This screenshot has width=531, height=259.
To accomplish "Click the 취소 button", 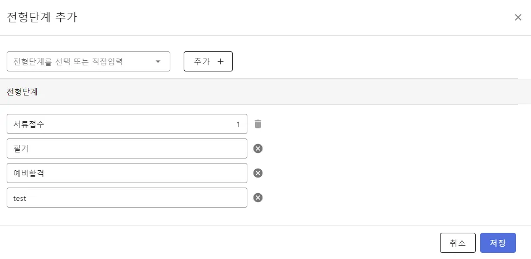I will (457, 243).
